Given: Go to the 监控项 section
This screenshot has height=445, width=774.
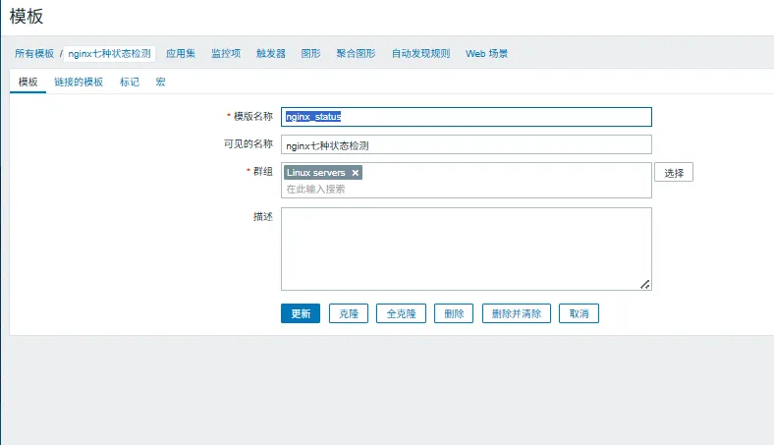Looking at the screenshot, I should (226, 53).
